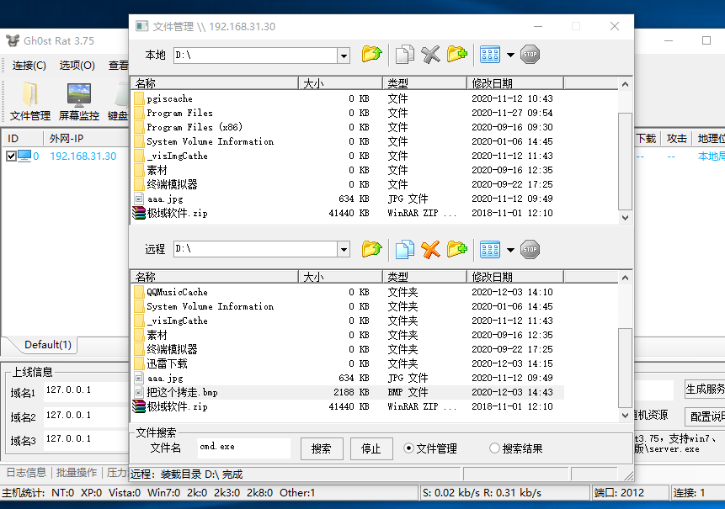This screenshot has height=509, width=725.
Task: Create new folder in local pane
Action: tap(457, 55)
